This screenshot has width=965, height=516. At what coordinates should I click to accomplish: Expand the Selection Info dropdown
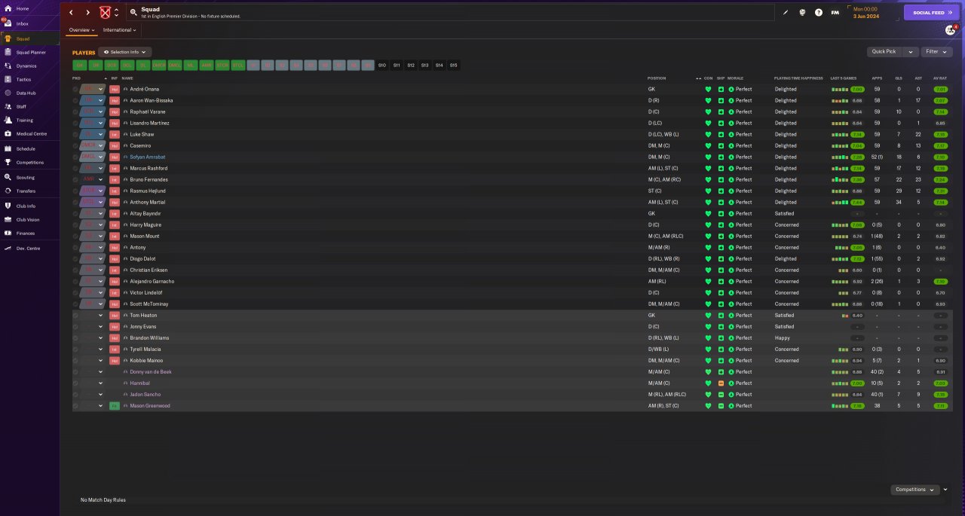124,52
